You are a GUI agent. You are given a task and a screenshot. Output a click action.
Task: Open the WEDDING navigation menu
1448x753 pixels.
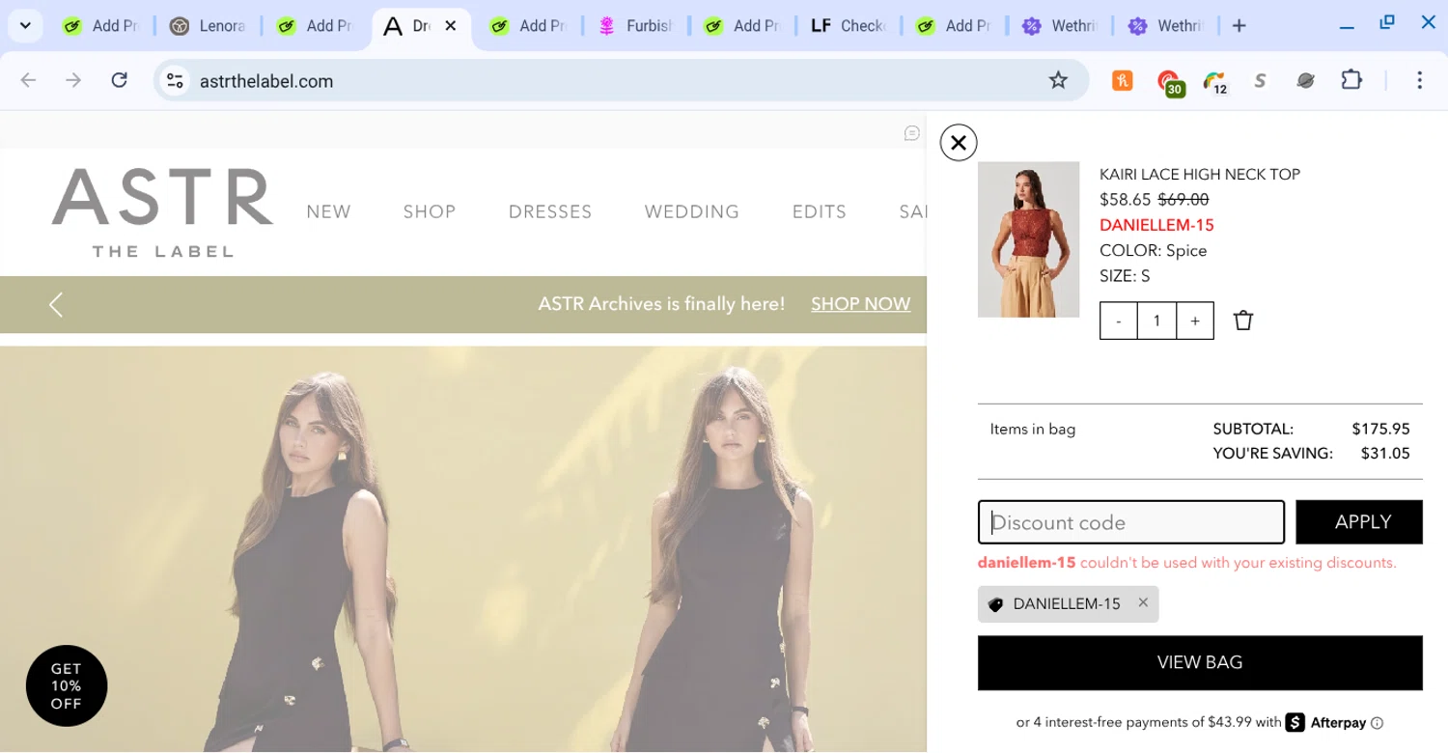692,211
